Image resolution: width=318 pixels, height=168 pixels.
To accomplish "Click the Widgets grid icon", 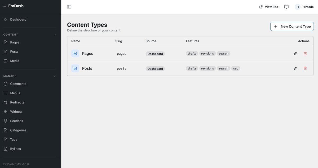I will click(x=6, y=111).
